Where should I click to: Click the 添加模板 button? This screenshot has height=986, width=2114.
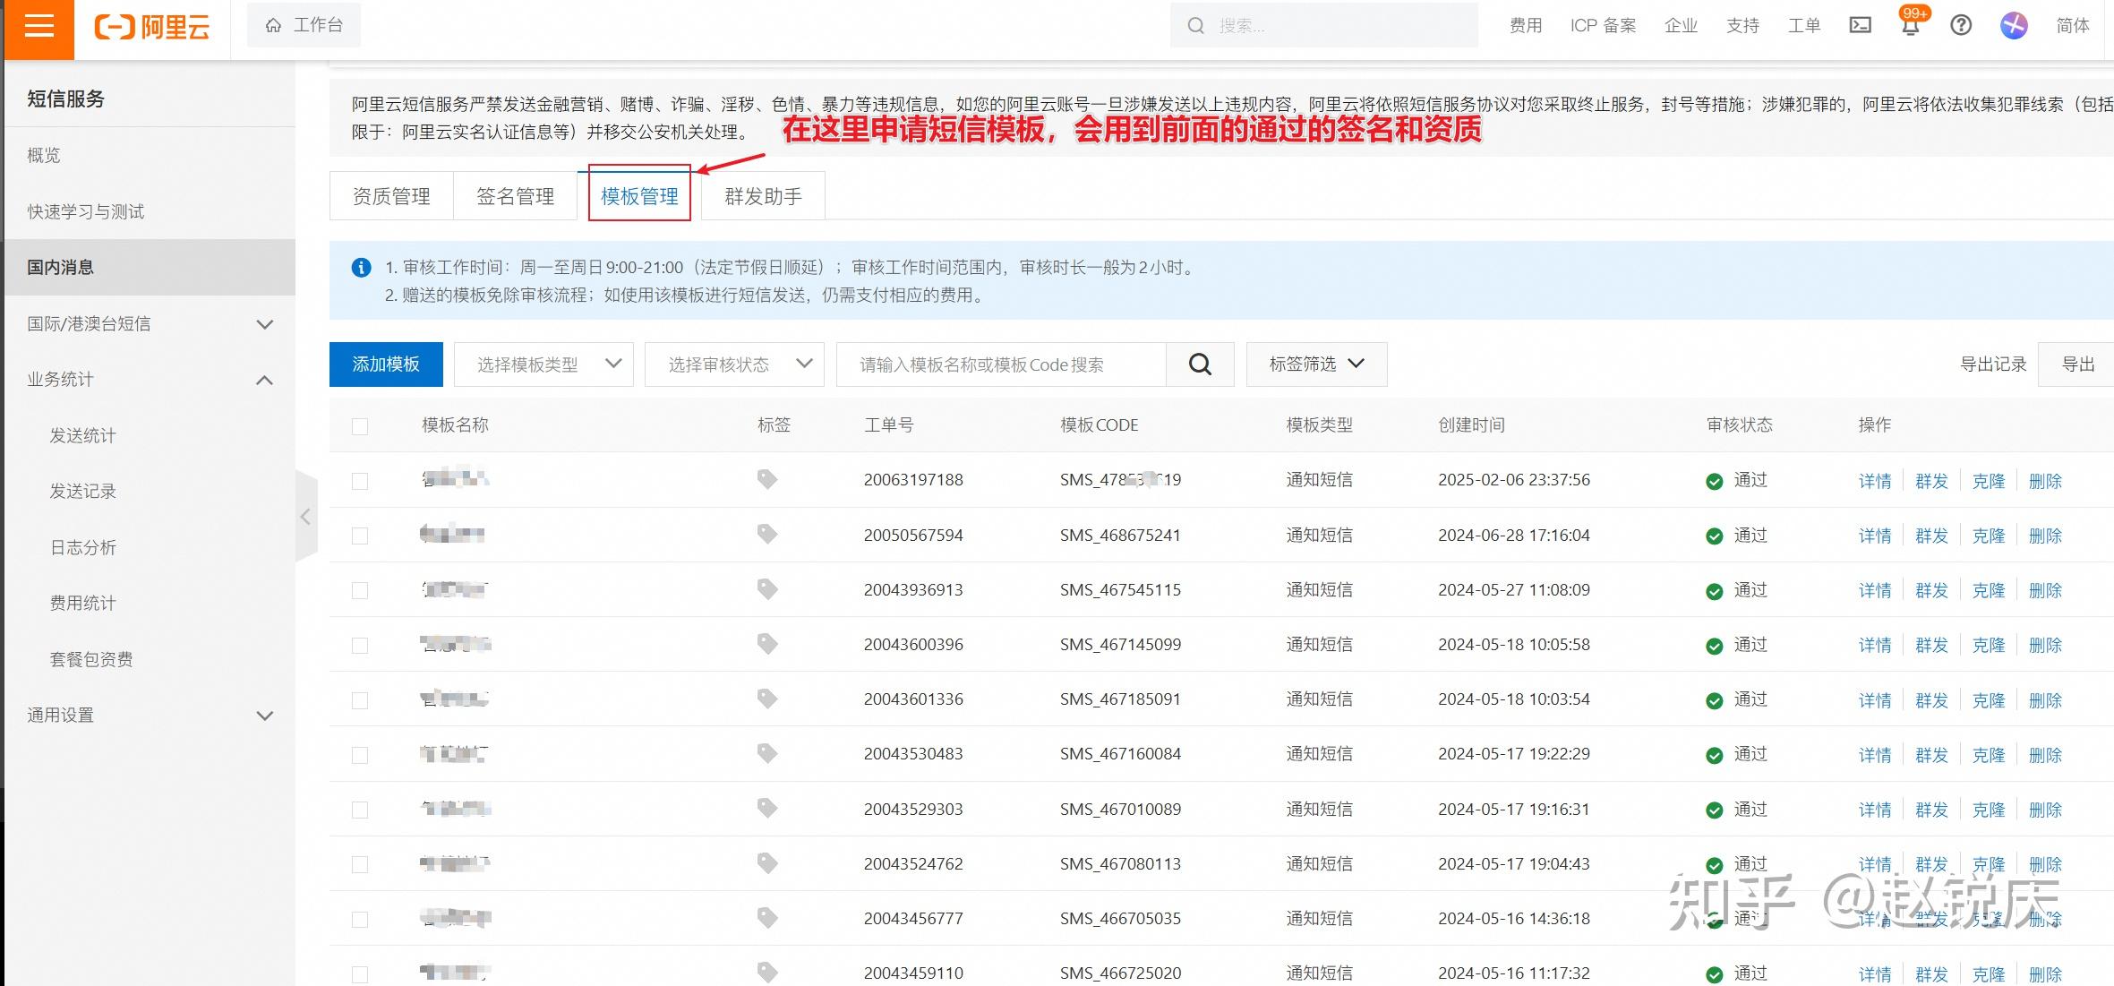[x=385, y=364]
